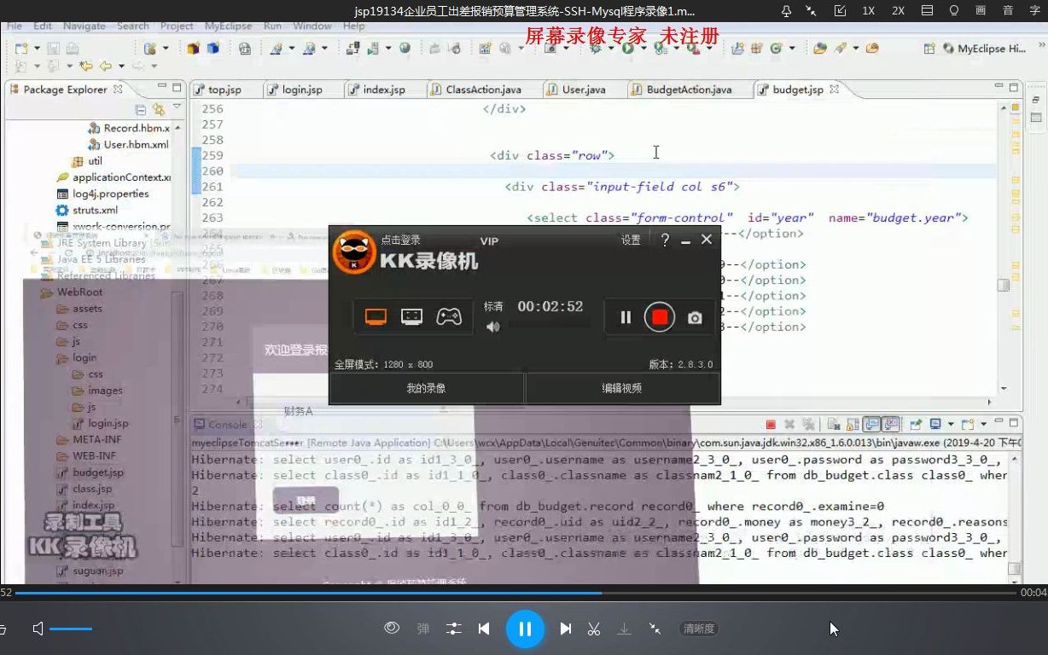
Task: Open the MyEclipse menu
Action: click(227, 26)
